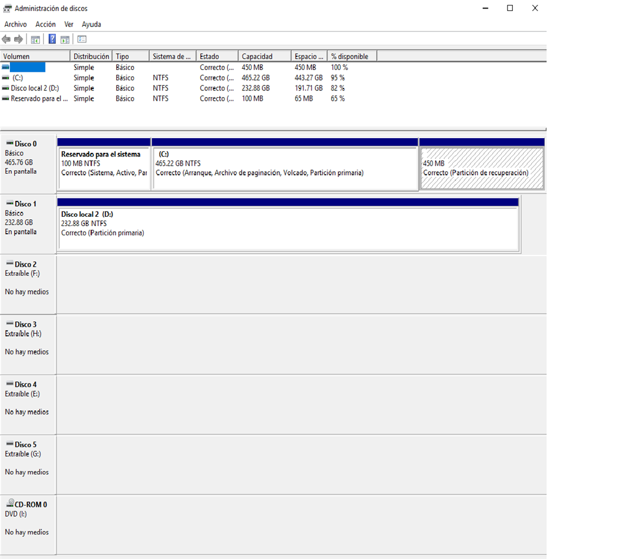Click the disk icon next to Disco 2
The image size is (629, 559).
tap(10, 264)
